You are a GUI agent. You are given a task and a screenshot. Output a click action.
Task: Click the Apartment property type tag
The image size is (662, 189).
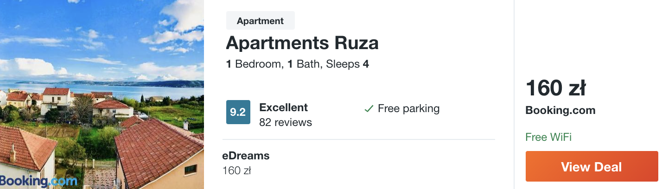(261, 21)
